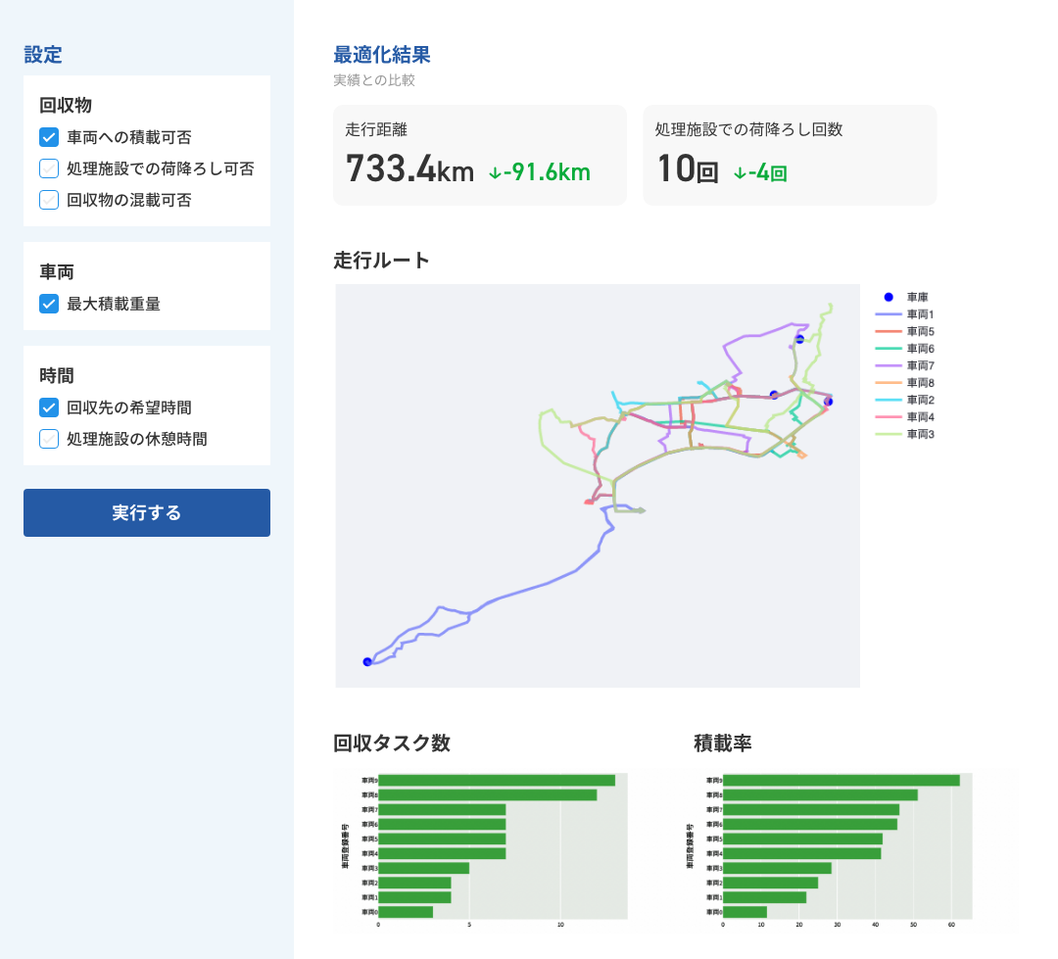Click 車両登録番号 axis label of 回収タスク数 chart
The height and width of the screenshot is (959, 1058).
(345, 846)
